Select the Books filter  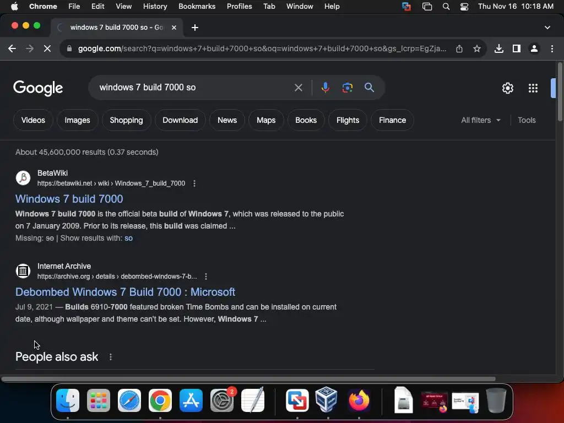(306, 120)
